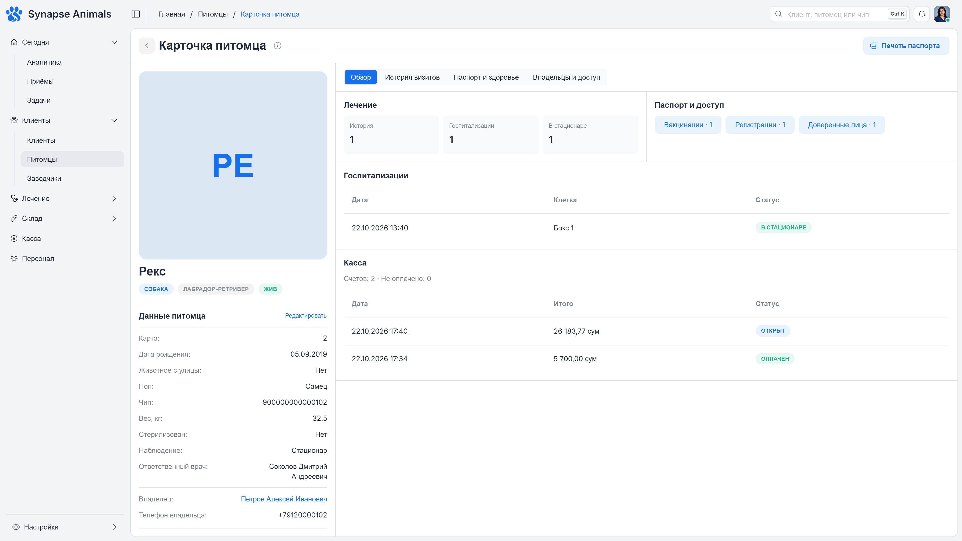Switch to Паспорт и здоровье tab

486,77
